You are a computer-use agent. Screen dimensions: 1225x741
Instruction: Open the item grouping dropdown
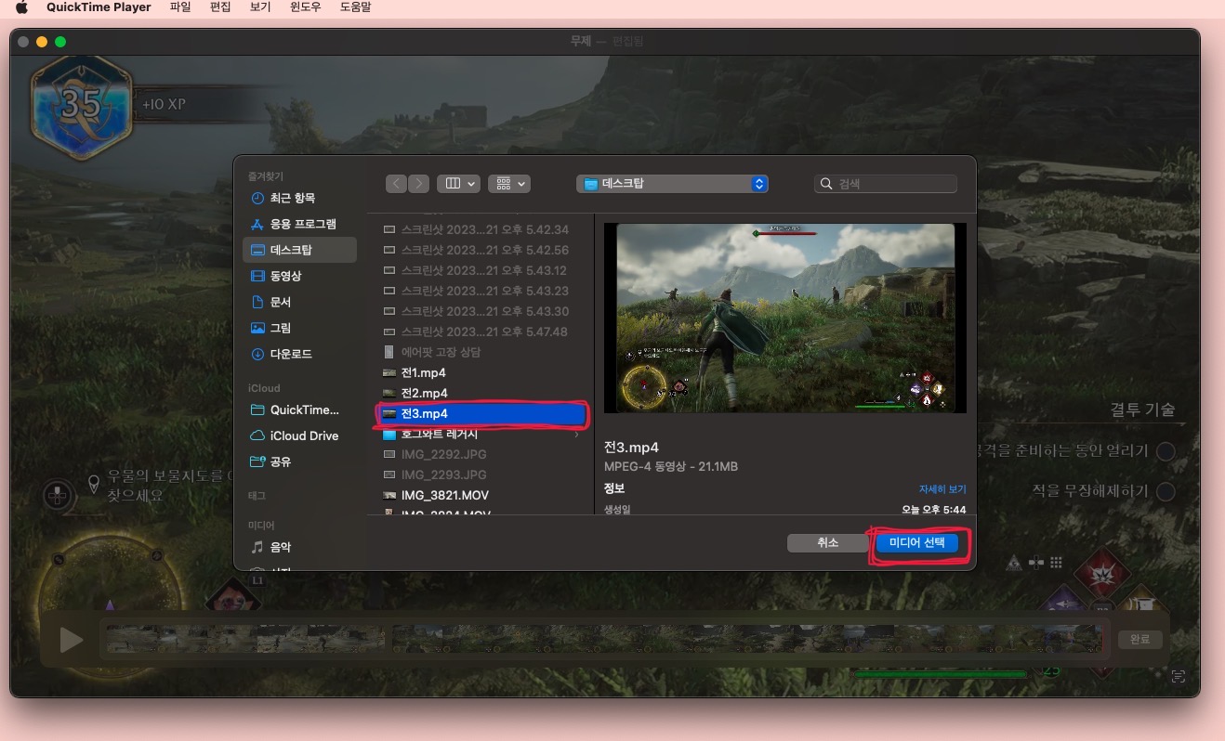point(508,184)
